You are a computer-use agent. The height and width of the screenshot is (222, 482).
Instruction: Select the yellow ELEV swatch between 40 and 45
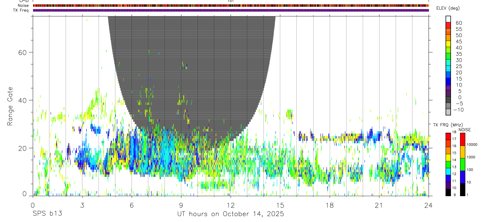[448, 44]
